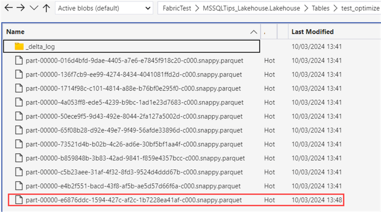Select file part-00000-50ece9f5 parquet
The width and height of the screenshot is (381, 212).
134,116
